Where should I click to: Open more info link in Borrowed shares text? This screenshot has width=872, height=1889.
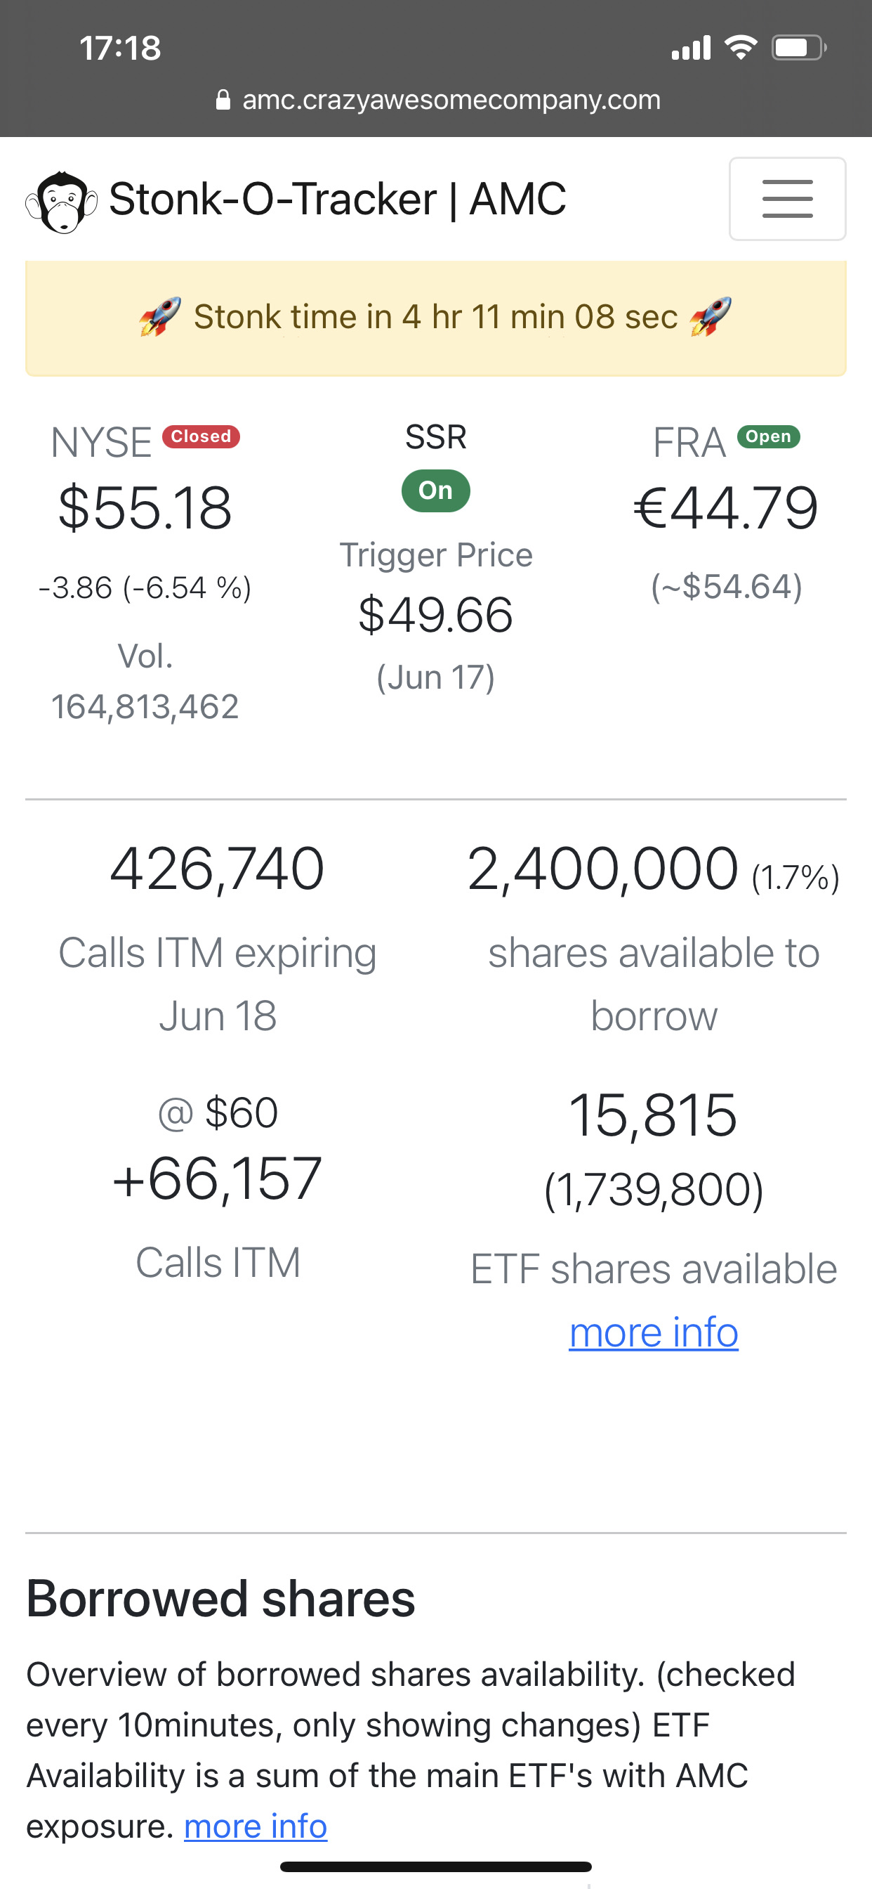255,1826
